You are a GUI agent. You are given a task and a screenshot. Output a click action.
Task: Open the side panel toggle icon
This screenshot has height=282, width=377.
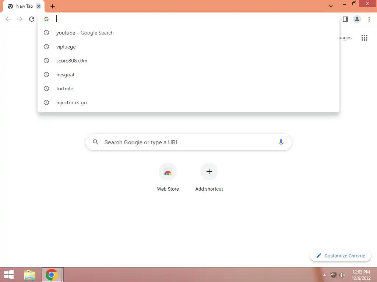click(345, 19)
